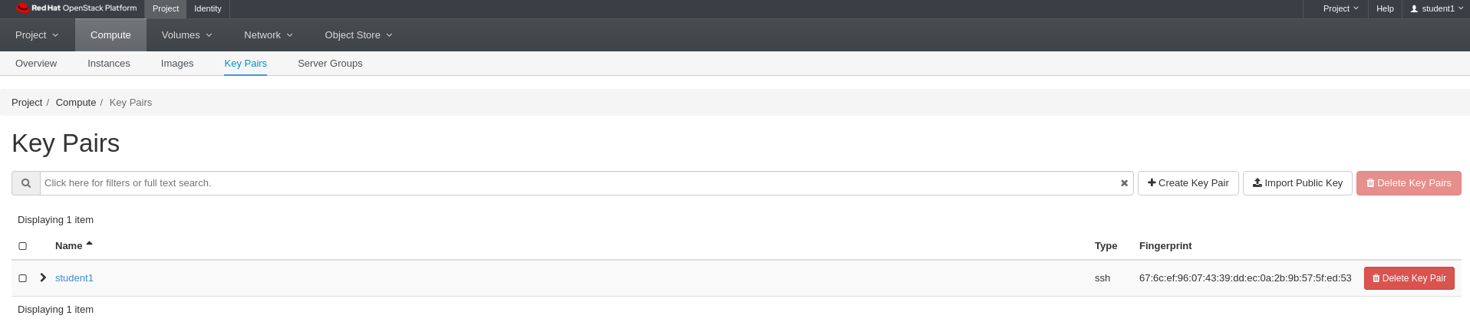Viewport: 1470px width, 335px height.
Task: Click into the filter search text field
Action: 579,183
